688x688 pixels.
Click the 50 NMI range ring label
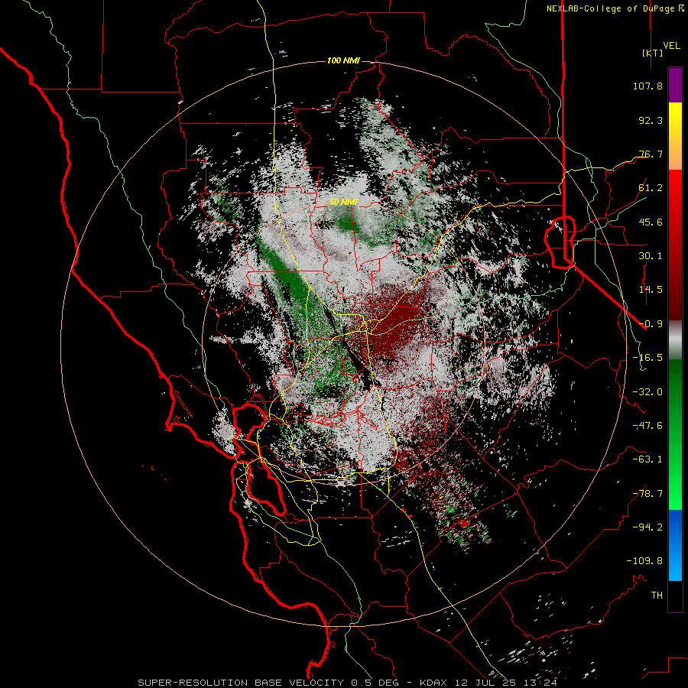pos(343,203)
